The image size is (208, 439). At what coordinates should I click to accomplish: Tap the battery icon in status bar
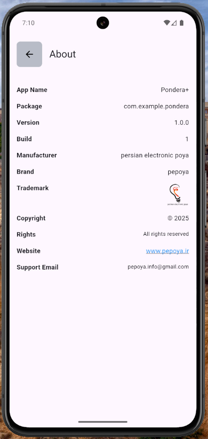pyautogui.click(x=182, y=23)
